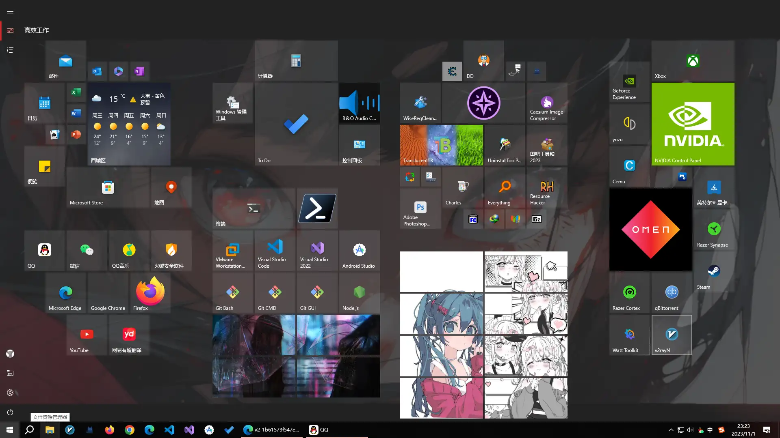Viewport: 780px width, 438px height.
Task: Open Caesium Image Compressor tile
Action: click(x=547, y=103)
